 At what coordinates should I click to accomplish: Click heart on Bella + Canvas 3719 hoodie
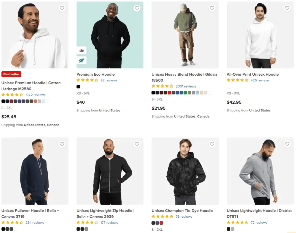coord(62,144)
